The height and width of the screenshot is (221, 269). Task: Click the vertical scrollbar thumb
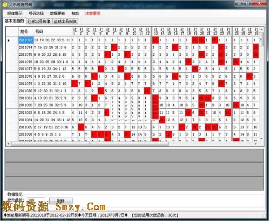coord(261,39)
